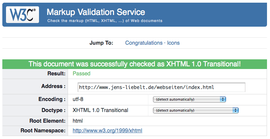The image size is (270, 139).
Task: Click the XHTML 1.0 Transitional doctype value
Action: pyautogui.click(x=100, y=110)
